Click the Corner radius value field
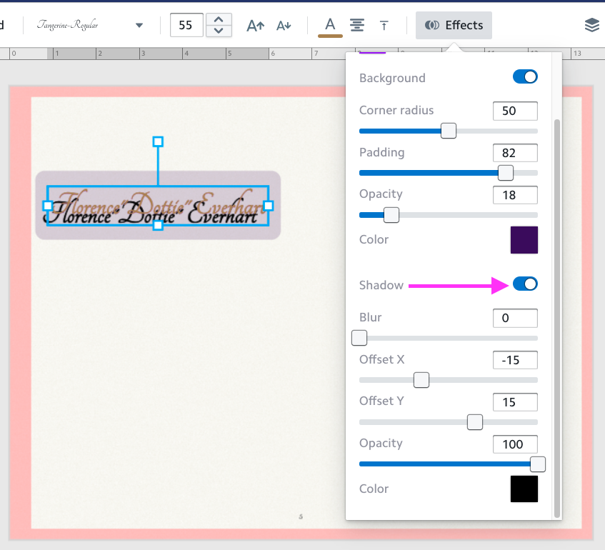The image size is (605, 550). click(515, 111)
